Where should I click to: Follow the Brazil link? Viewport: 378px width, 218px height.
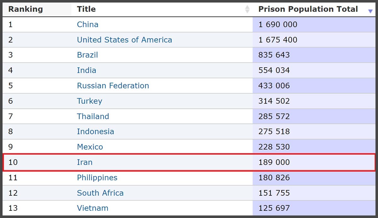pos(87,55)
